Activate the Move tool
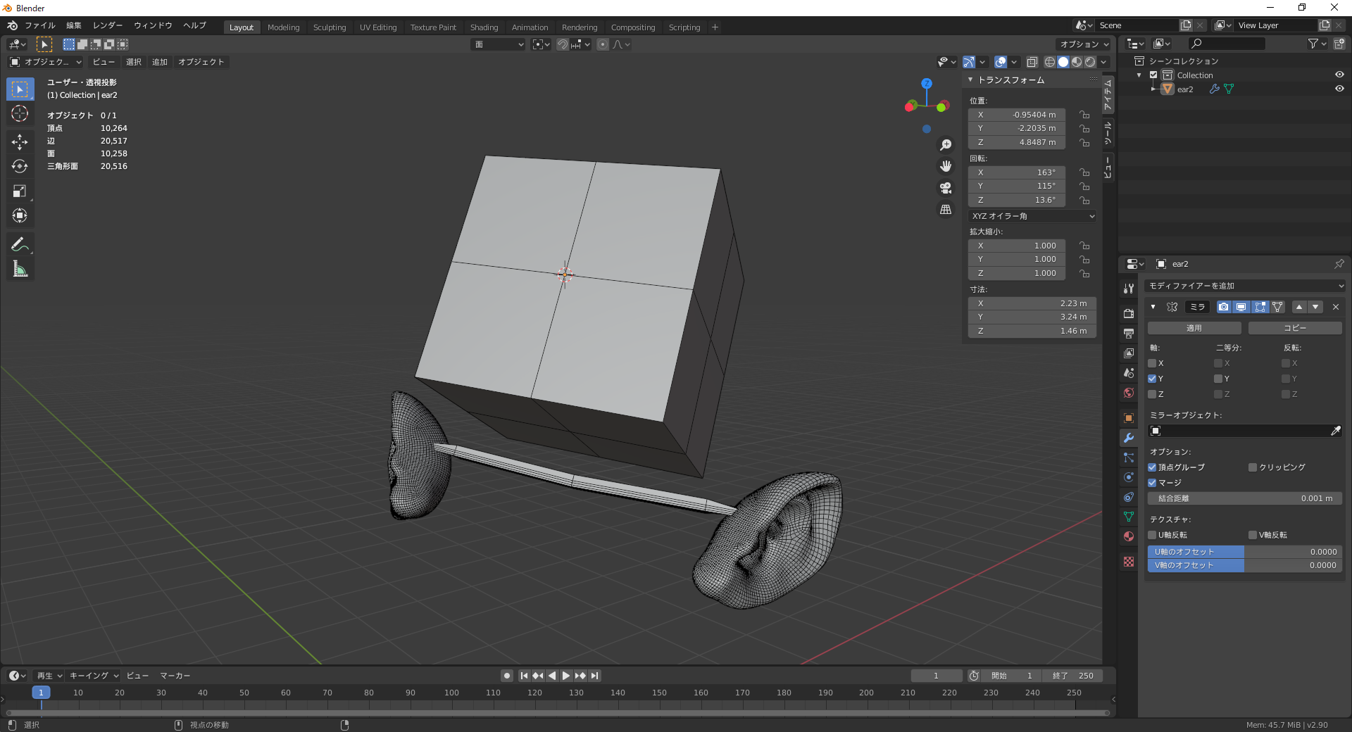1352x732 pixels. coord(20,142)
